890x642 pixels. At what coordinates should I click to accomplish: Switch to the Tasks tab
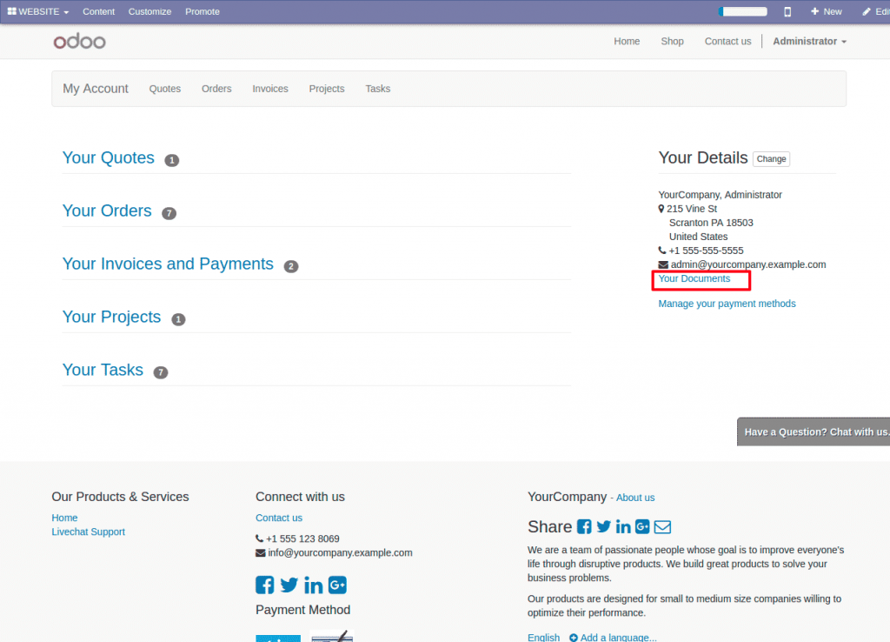click(x=377, y=89)
